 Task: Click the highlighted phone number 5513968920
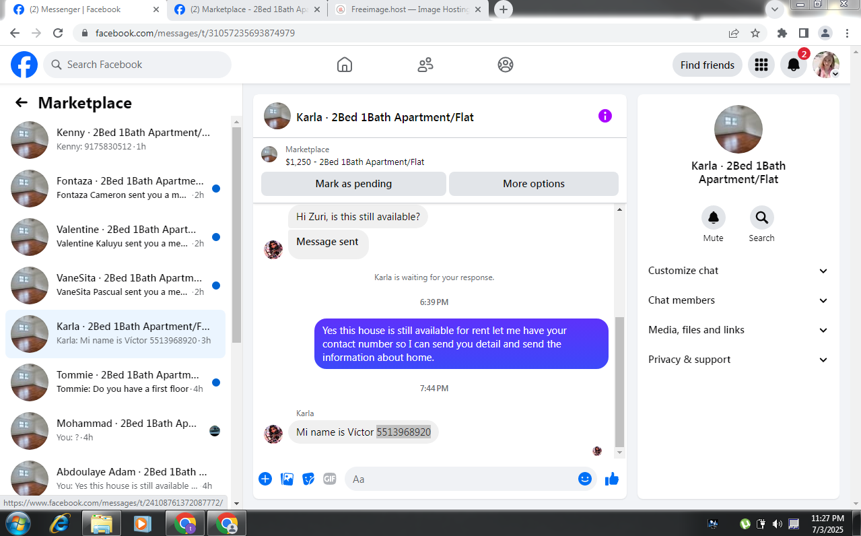point(403,432)
